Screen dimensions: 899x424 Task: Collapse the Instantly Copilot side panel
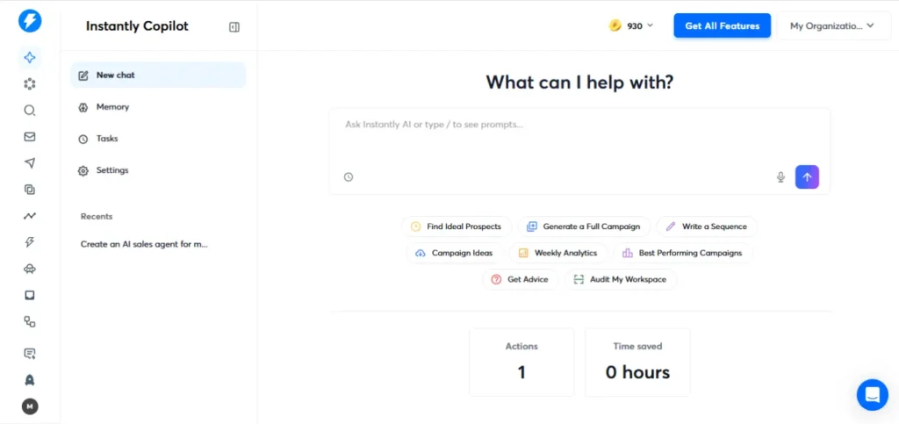tap(234, 27)
